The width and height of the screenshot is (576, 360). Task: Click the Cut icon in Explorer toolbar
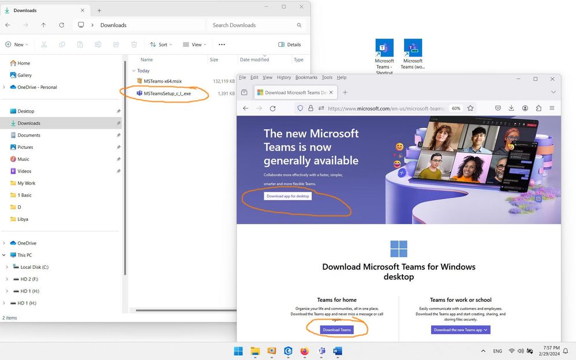pyautogui.click(x=44, y=44)
